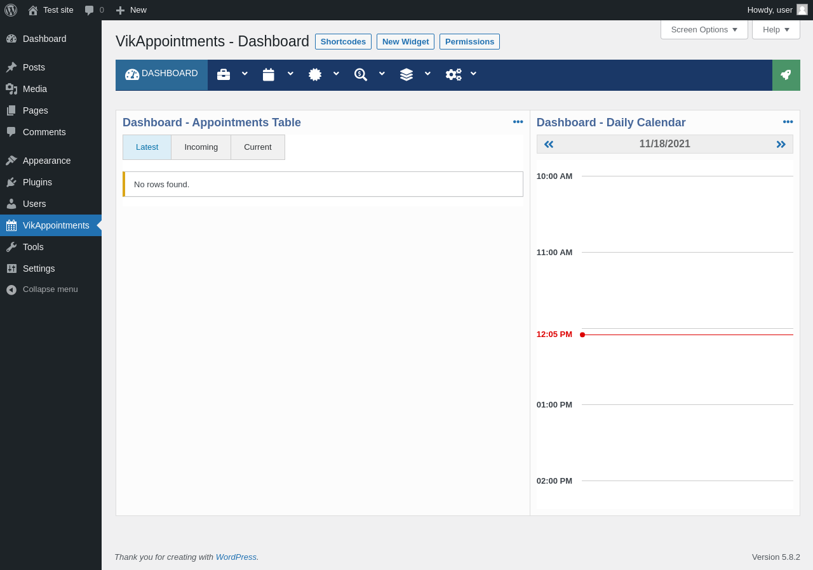Click the 10:00 AM time label
The image size is (813, 570).
[x=554, y=176]
